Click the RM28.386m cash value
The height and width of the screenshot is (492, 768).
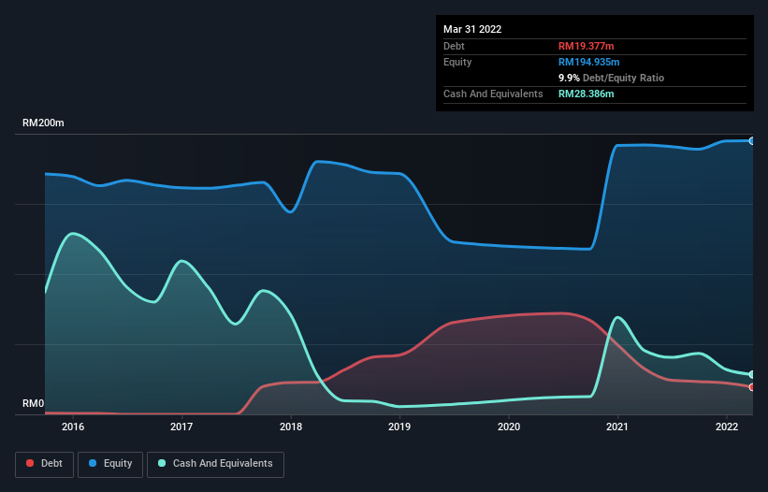click(586, 94)
